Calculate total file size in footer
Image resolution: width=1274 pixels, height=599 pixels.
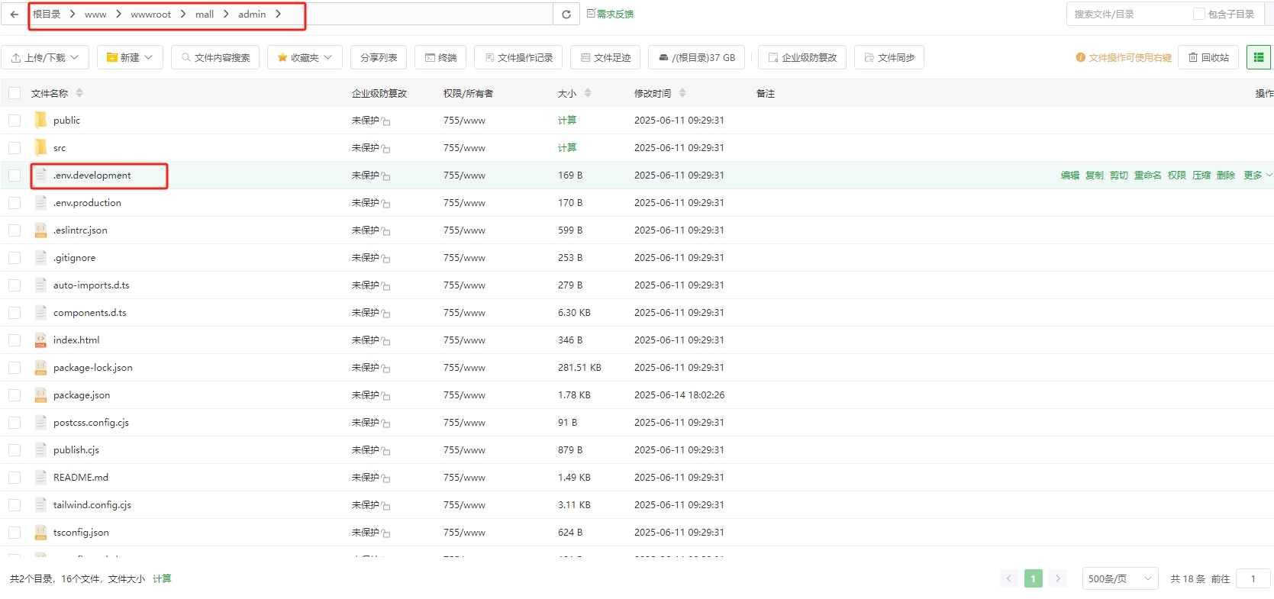[x=162, y=579]
